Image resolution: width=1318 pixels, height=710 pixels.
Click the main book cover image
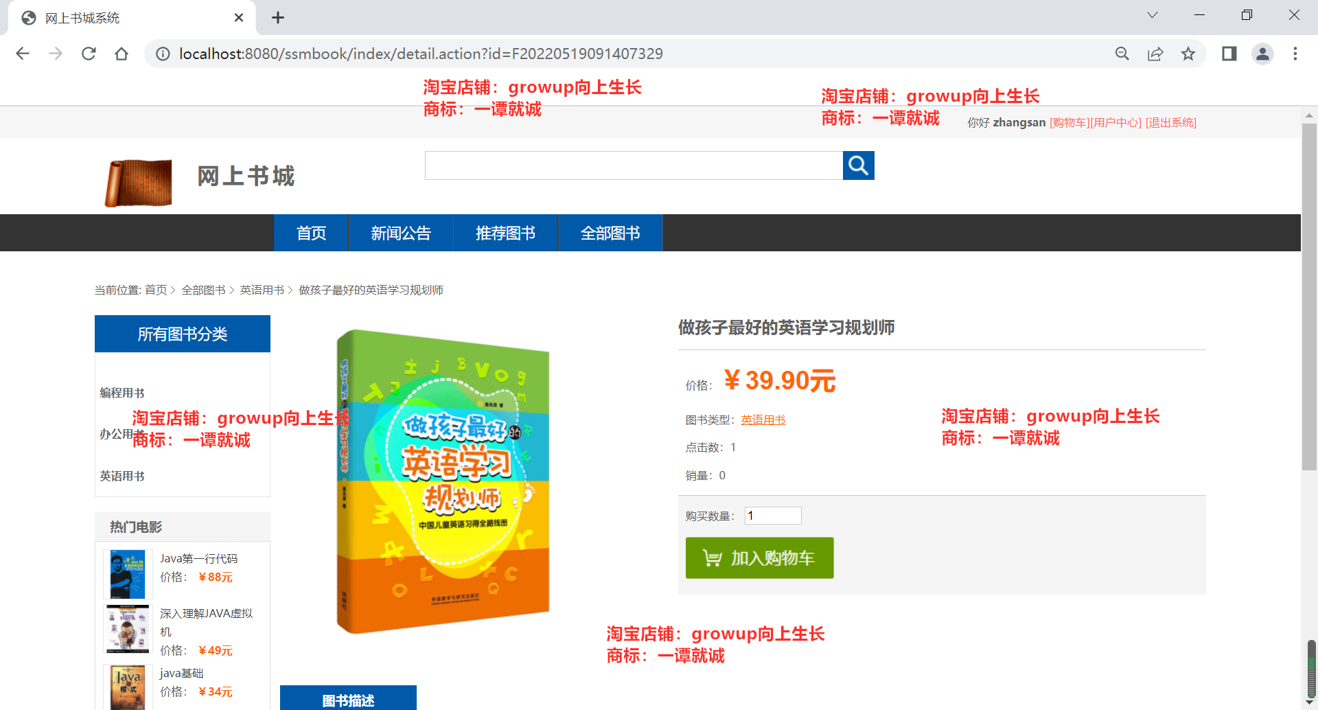[443, 481]
